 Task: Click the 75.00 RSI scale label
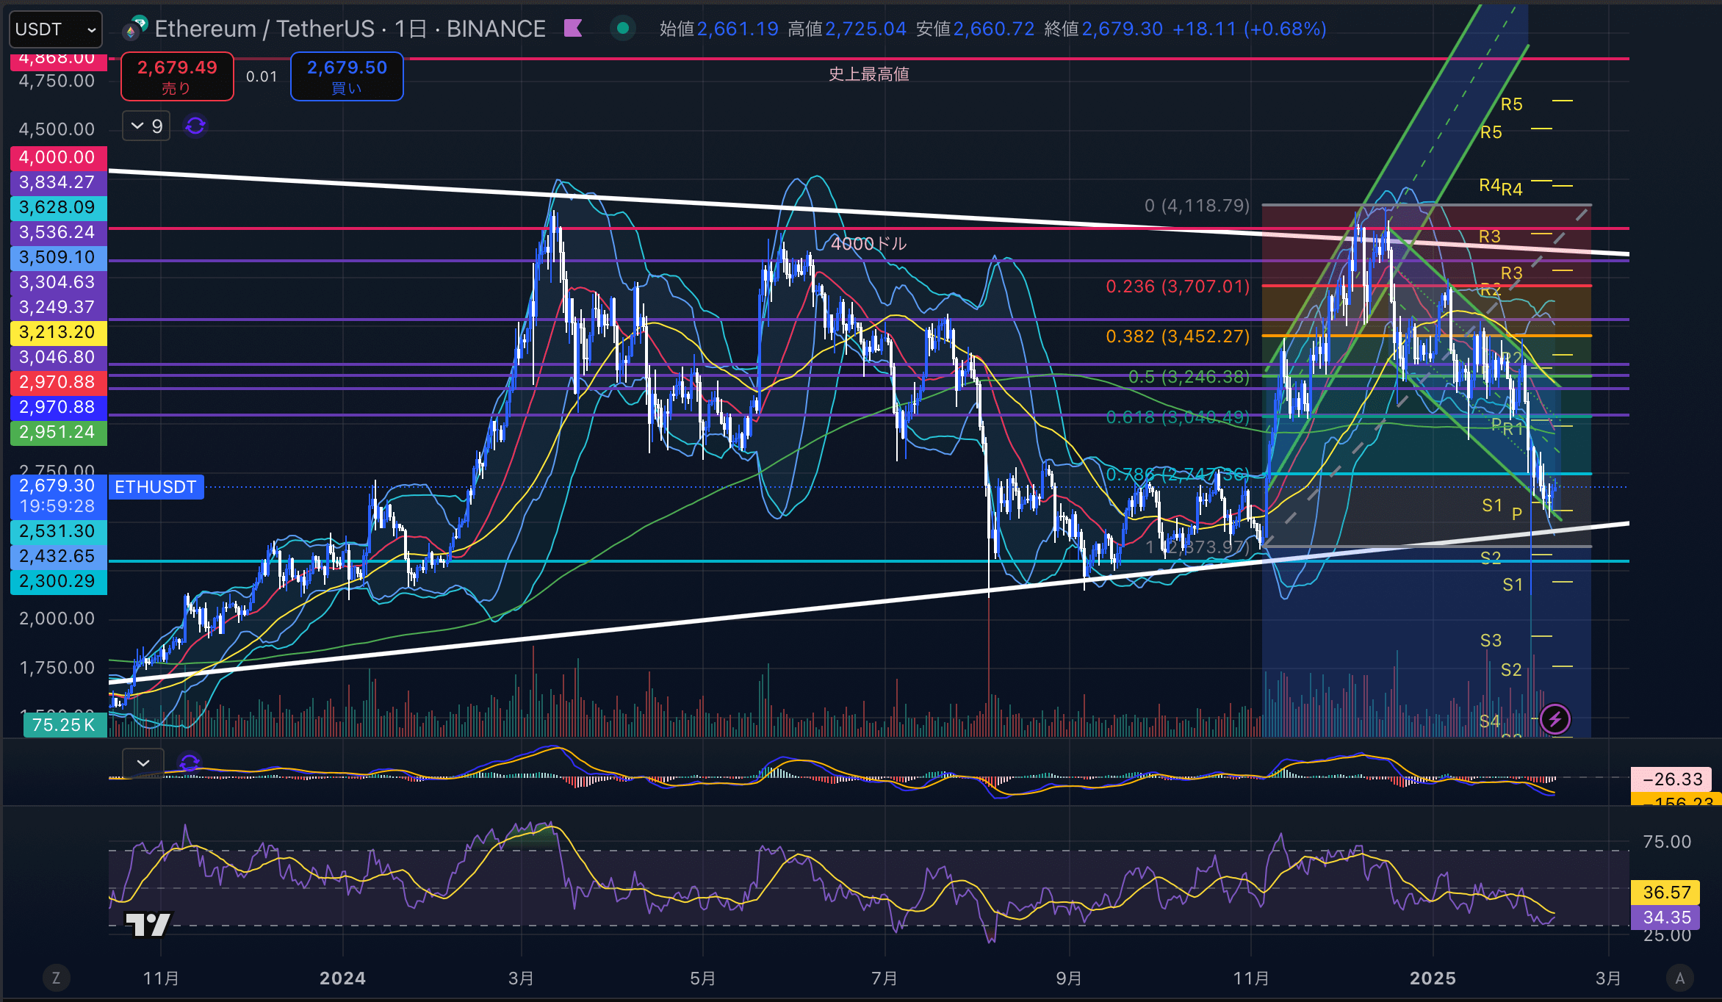click(1667, 842)
